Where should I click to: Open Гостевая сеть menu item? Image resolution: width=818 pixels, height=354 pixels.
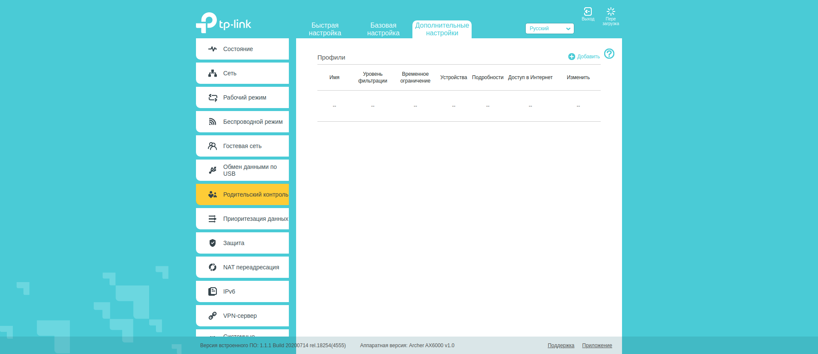coord(242,146)
